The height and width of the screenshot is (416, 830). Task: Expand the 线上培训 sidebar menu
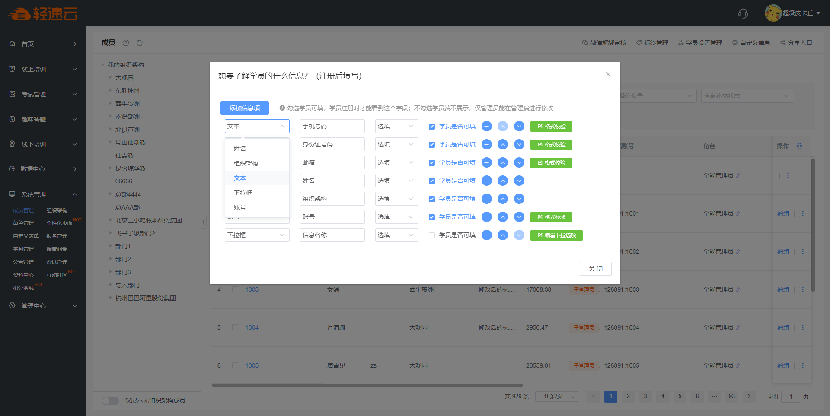43,69
